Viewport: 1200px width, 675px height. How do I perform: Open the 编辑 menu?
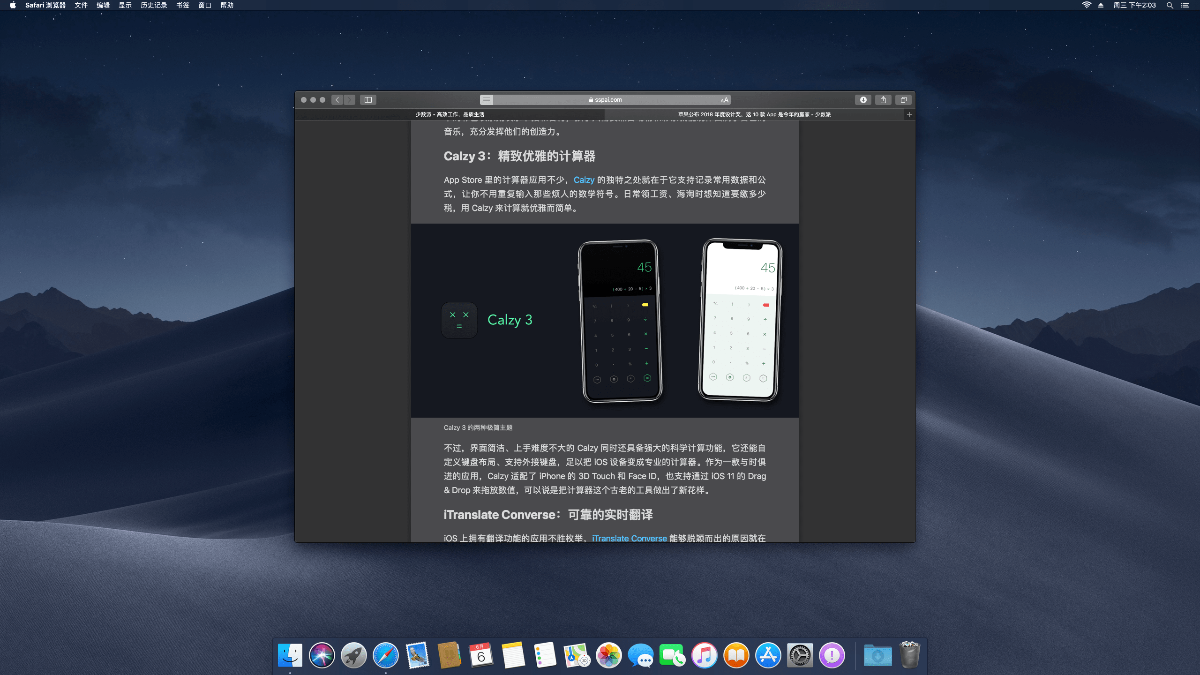click(x=103, y=5)
